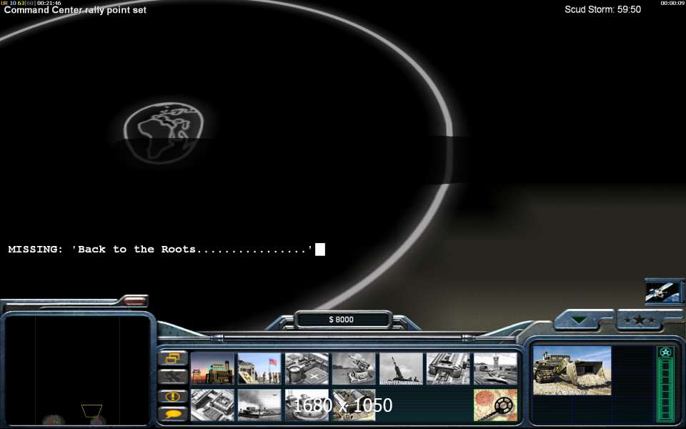Select the Barracks build icon with American flag

(x=259, y=369)
